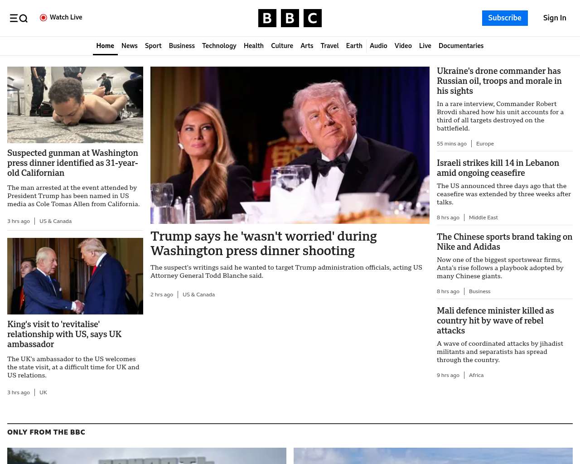Screen dimensions: 580x464
Task: Open Mali defence minister killed article
Action: point(495,321)
